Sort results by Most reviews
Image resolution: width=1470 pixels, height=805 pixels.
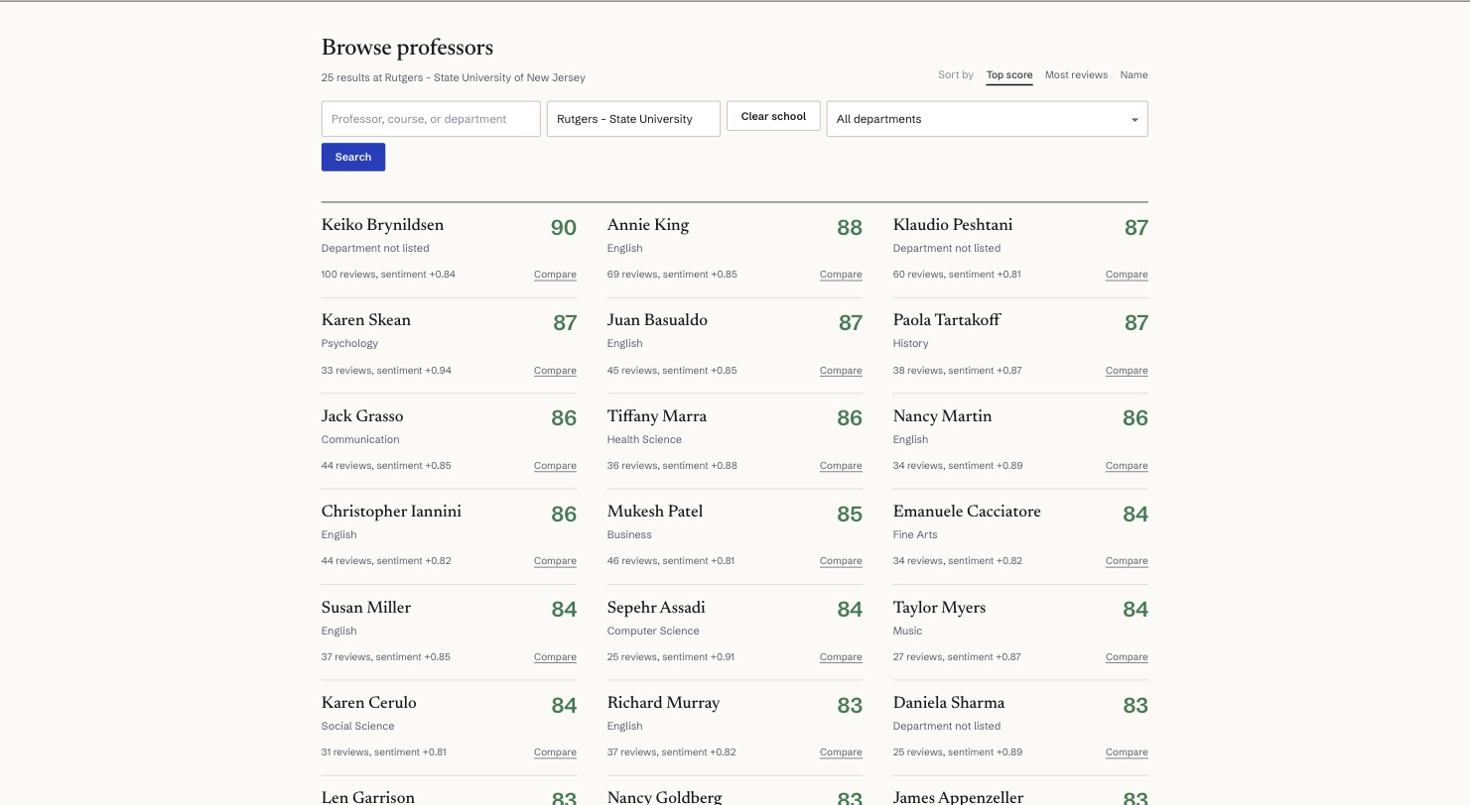tap(1076, 75)
